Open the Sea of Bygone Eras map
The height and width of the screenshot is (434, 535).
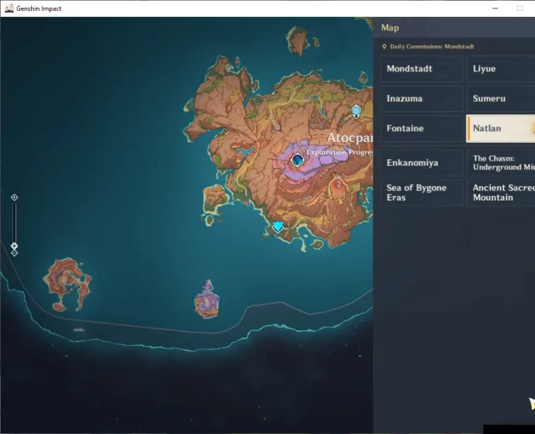(x=421, y=192)
